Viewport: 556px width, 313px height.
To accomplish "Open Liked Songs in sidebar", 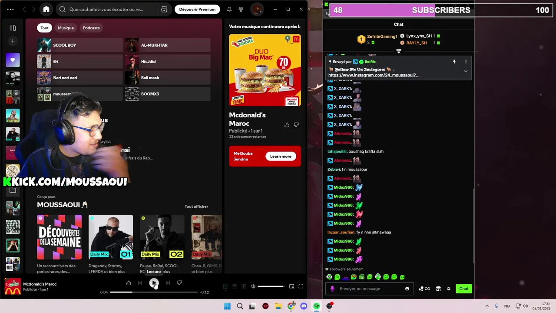I will point(13,60).
